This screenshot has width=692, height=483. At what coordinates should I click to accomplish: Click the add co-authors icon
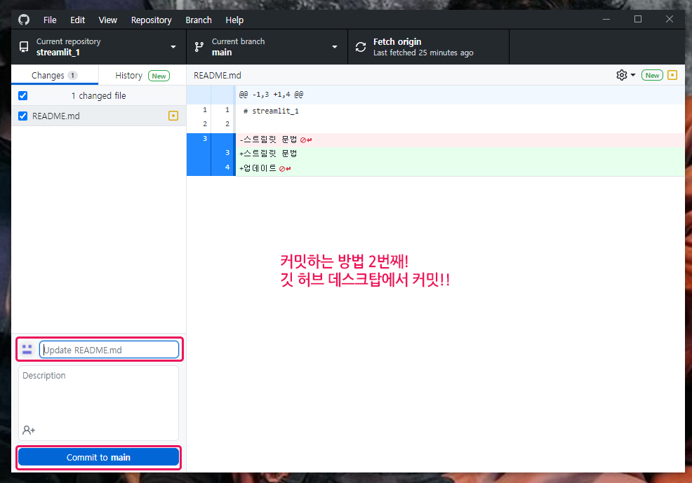29,430
